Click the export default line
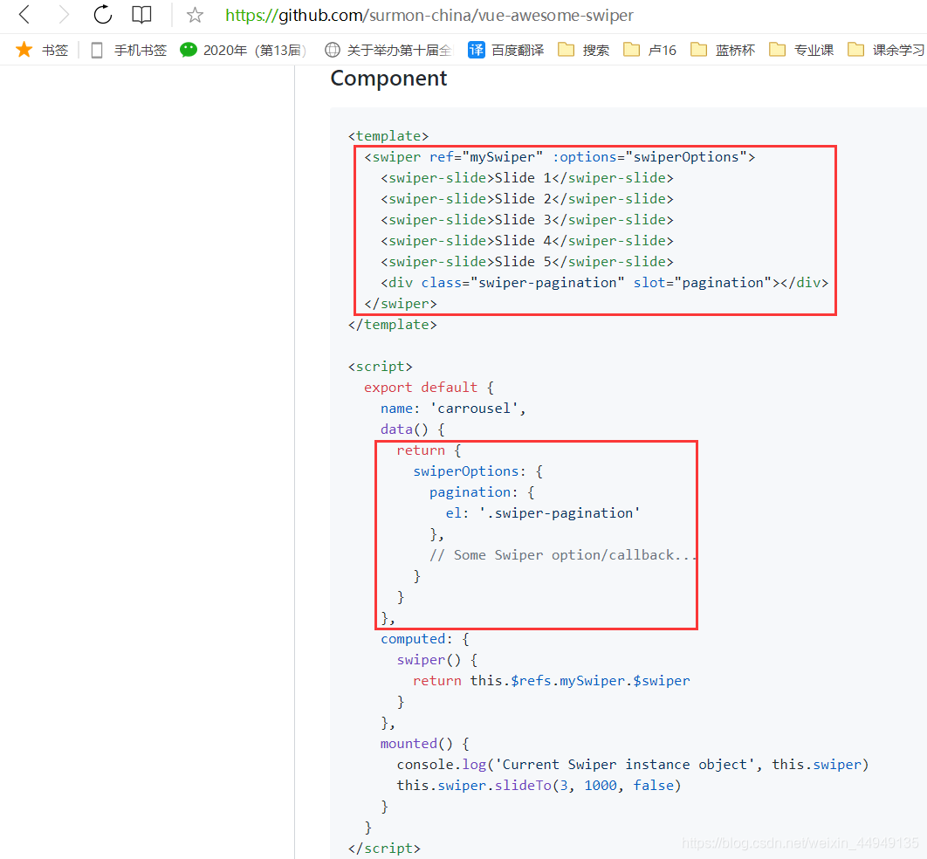Image resolution: width=927 pixels, height=859 pixels. point(429,388)
